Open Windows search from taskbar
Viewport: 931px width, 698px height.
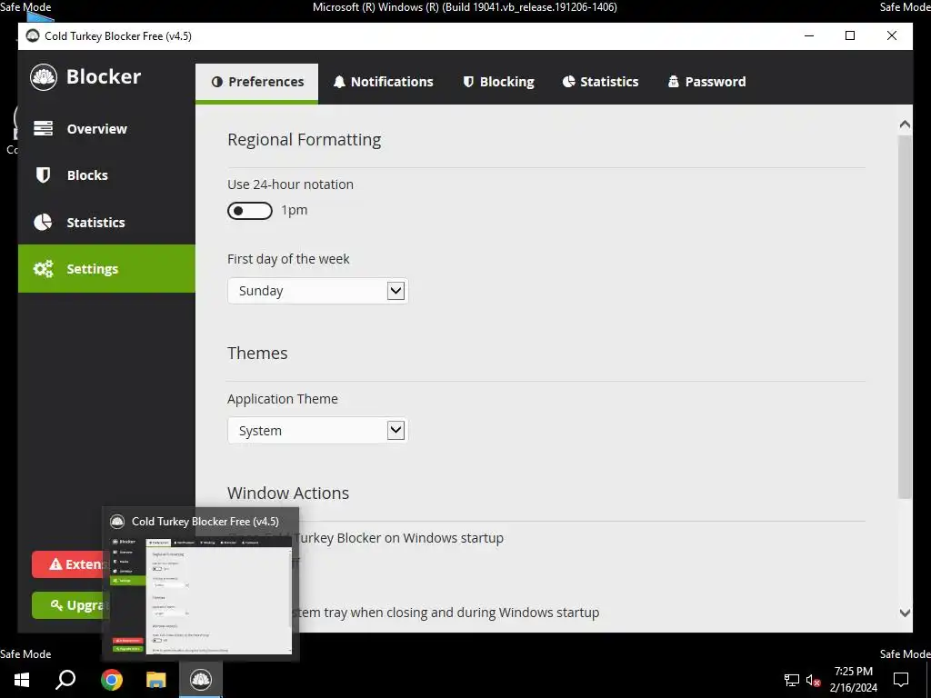(x=65, y=679)
